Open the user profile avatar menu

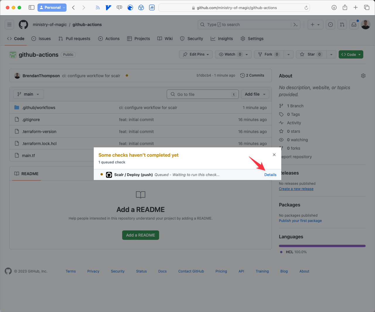click(x=366, y=25)
